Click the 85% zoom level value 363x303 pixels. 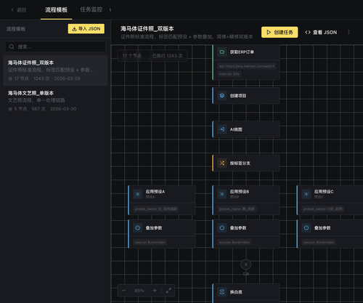click(139, 291)
